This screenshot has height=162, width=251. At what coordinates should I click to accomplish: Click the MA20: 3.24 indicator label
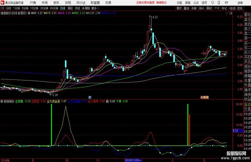(x=64, y=13)
